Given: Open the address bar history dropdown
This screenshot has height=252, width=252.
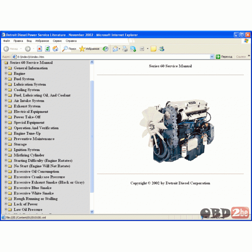Looking at the screenshot, I should click(x=212, y=57).
